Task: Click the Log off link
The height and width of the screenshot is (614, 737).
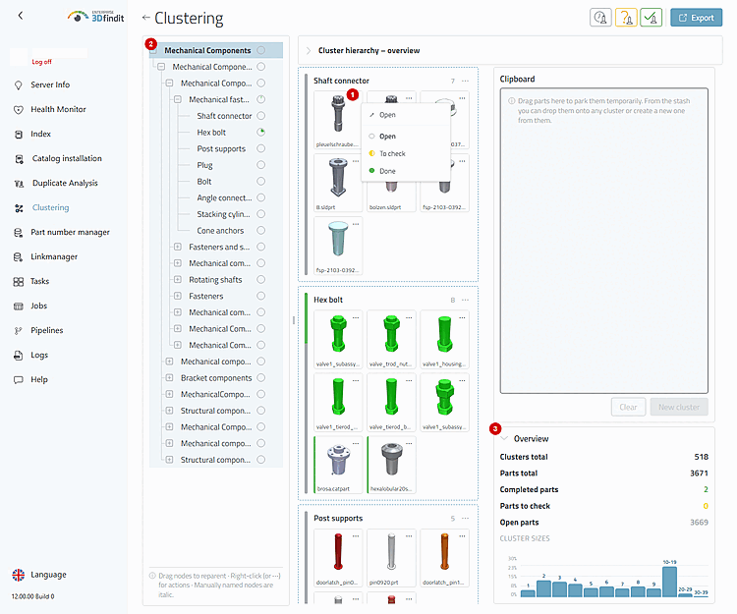Action: click(x=42, y=62)
